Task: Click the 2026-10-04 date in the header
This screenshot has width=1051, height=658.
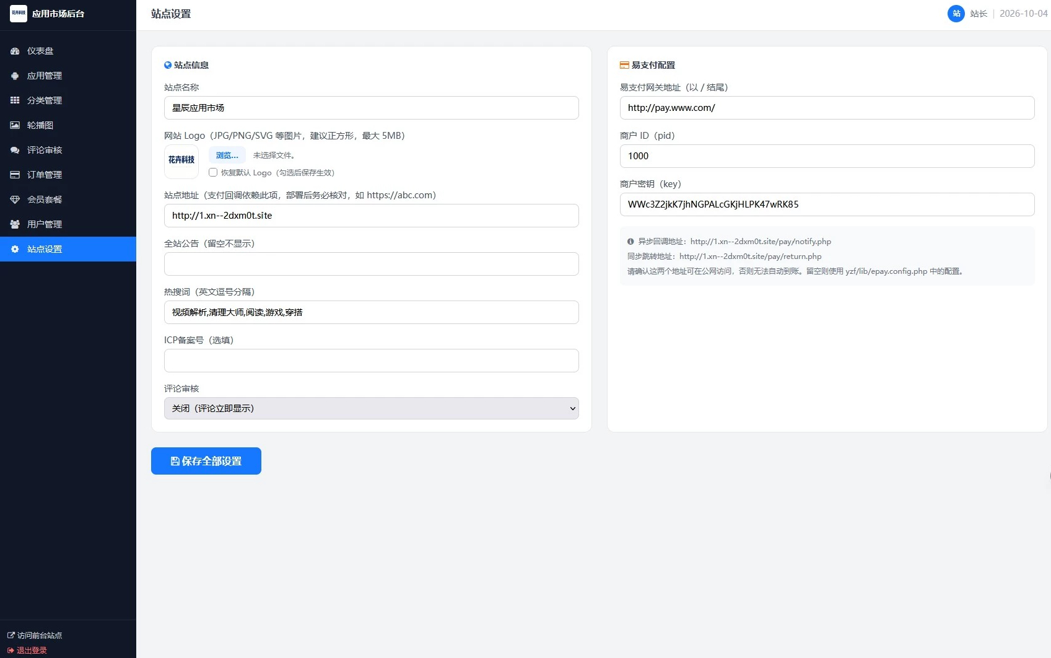Action: [x=1024, y=14]
